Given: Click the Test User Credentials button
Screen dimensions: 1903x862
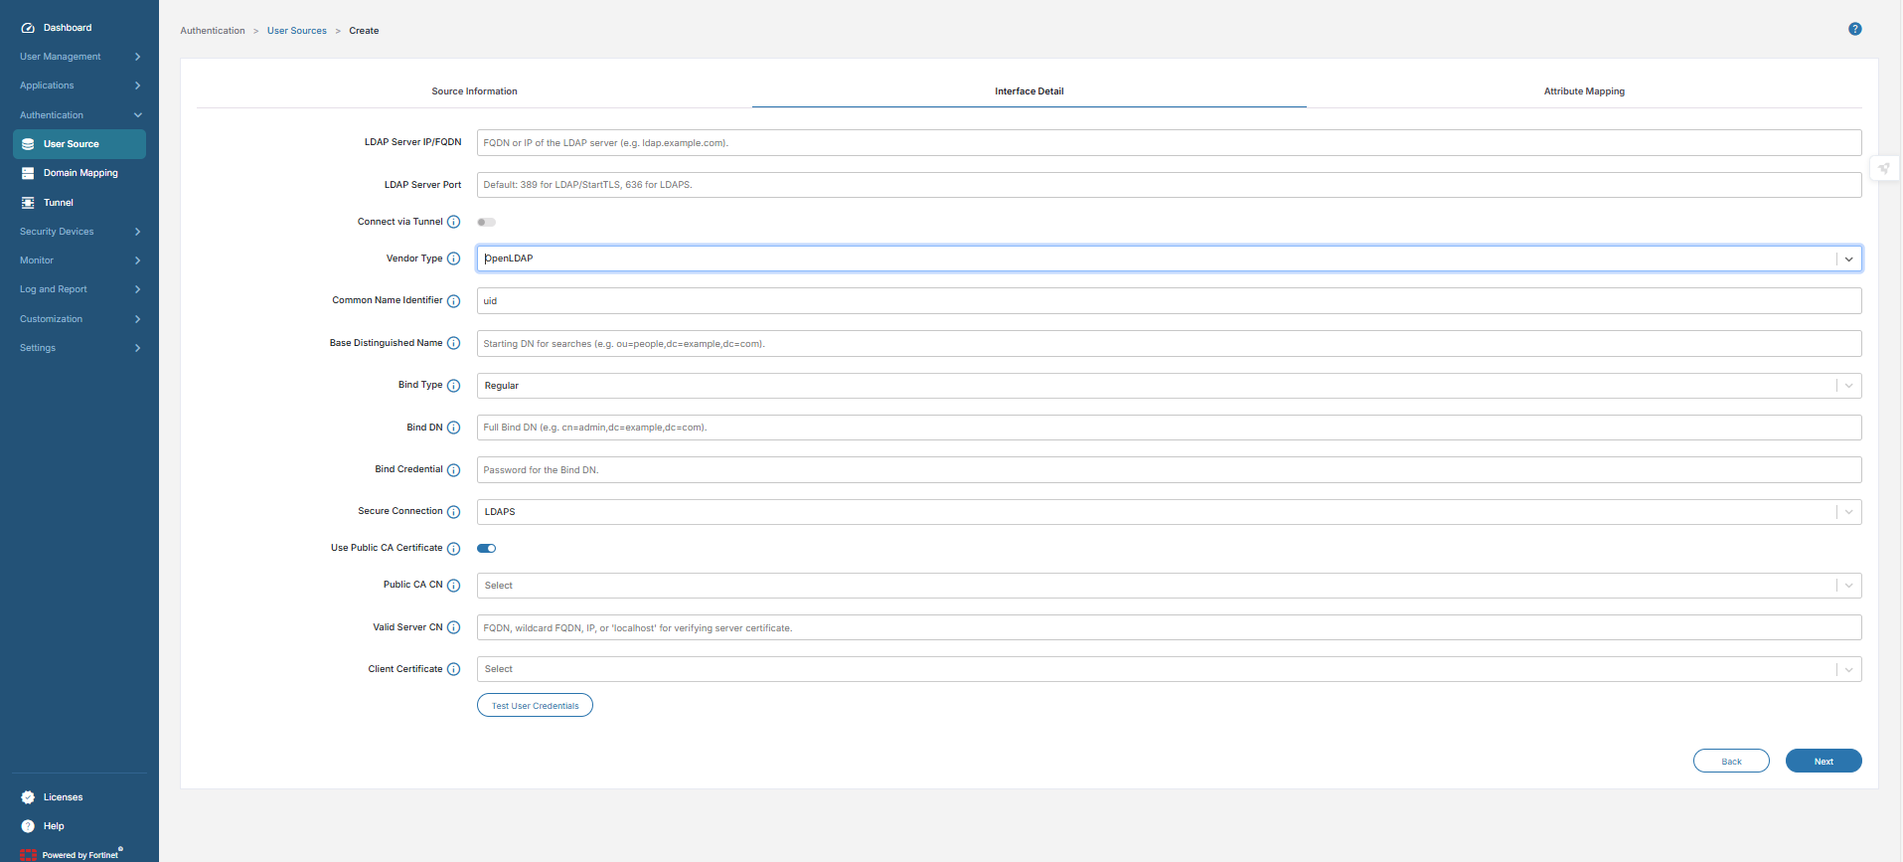Looking at the screenshot, I should [x=535, y=706].
